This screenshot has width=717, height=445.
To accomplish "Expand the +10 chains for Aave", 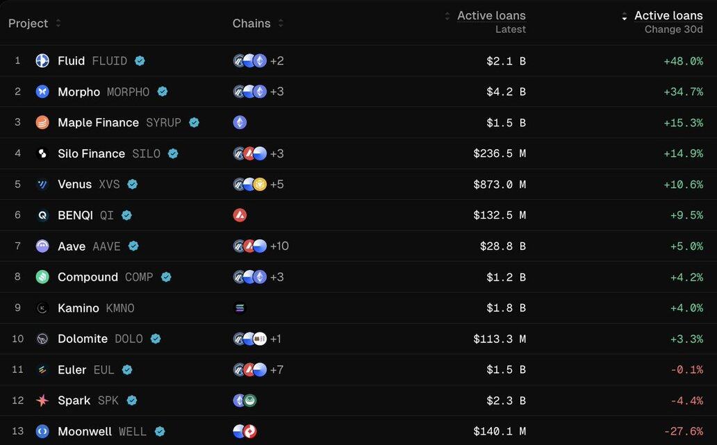I will (279, 246).
